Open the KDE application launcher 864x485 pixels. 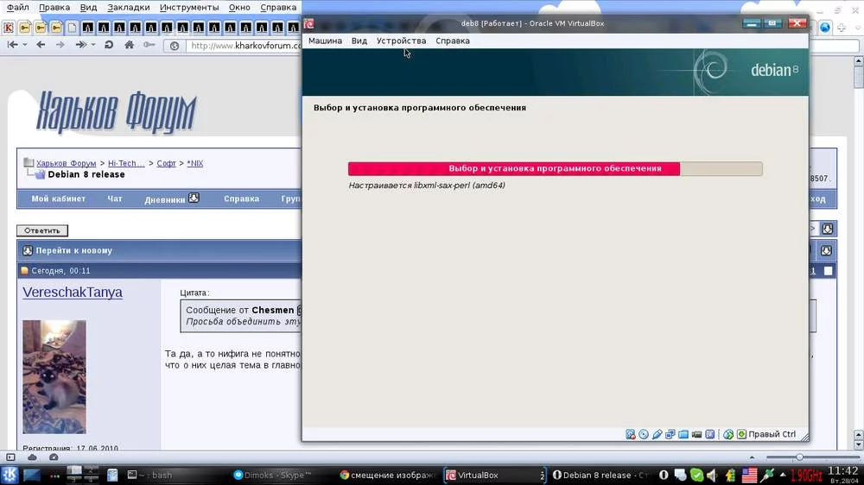pos(10,475)
